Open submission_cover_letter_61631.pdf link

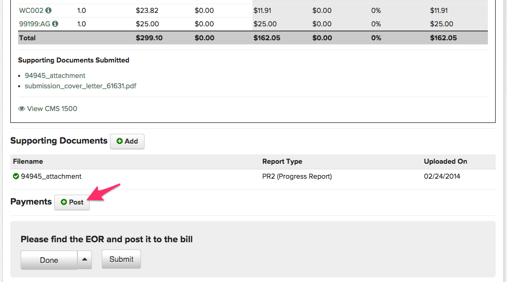point(80,86)
